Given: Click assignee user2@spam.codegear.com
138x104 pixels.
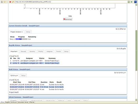Looking at the screenshot, I should point(29,63).
